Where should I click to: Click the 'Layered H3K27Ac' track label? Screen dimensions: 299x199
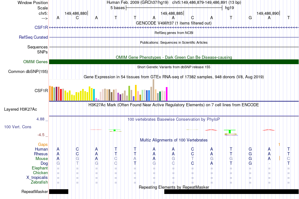[x=20, y=109]
